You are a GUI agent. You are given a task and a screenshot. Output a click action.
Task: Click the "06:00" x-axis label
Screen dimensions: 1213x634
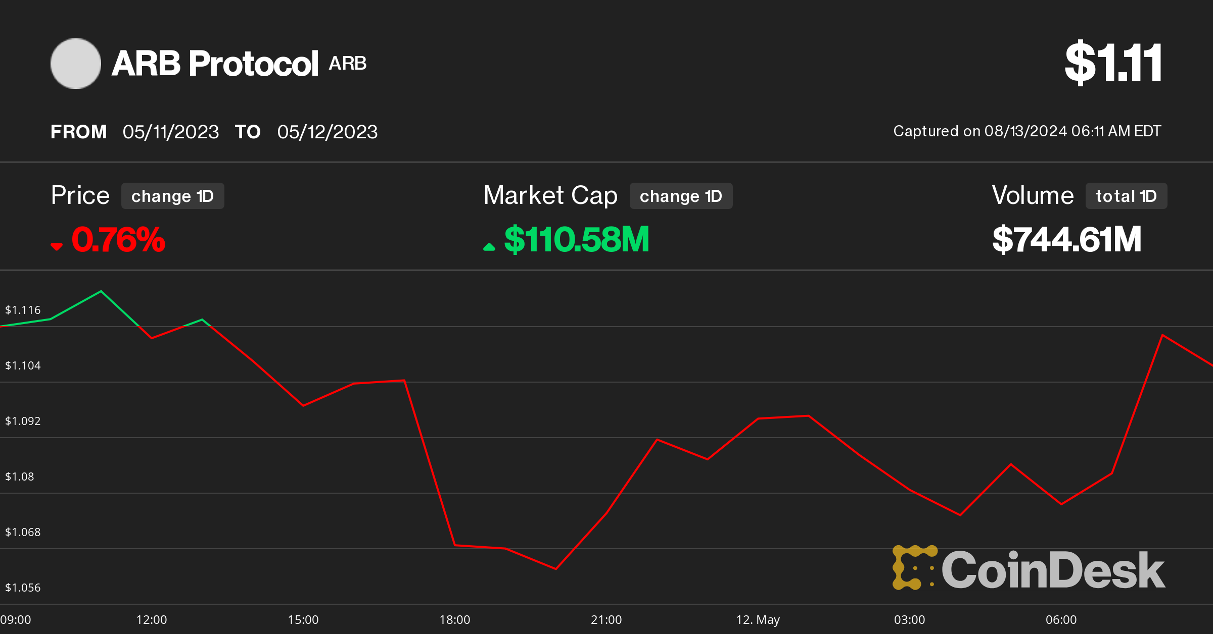coord(1061,620)
